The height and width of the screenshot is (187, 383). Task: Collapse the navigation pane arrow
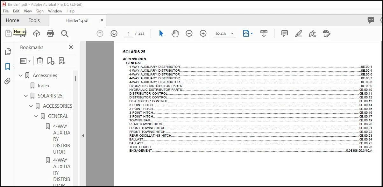83,135
